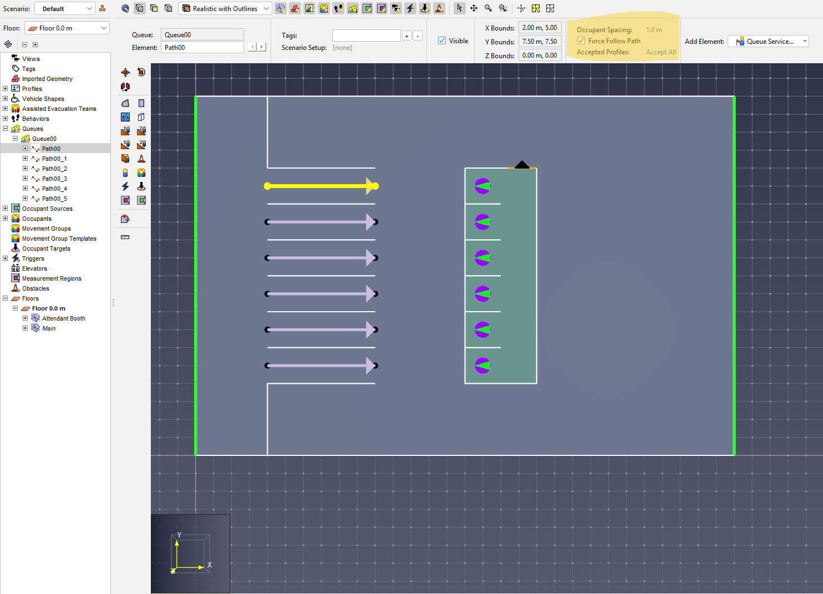
Task: Select the add door tool
Action: click(125, 159)
